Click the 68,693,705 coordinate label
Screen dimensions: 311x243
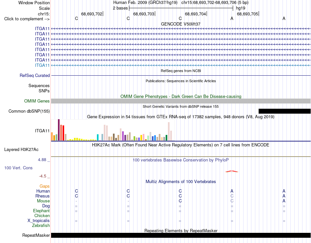(247, 14)
